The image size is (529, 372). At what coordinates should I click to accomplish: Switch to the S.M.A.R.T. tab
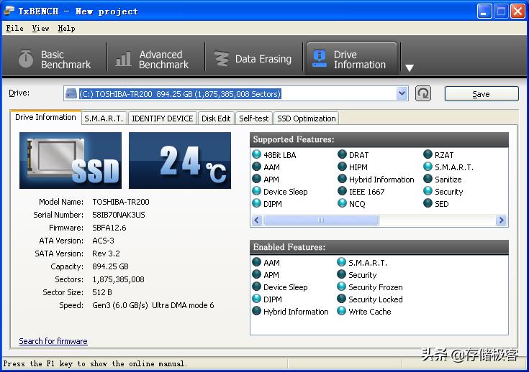coord(104,118)
